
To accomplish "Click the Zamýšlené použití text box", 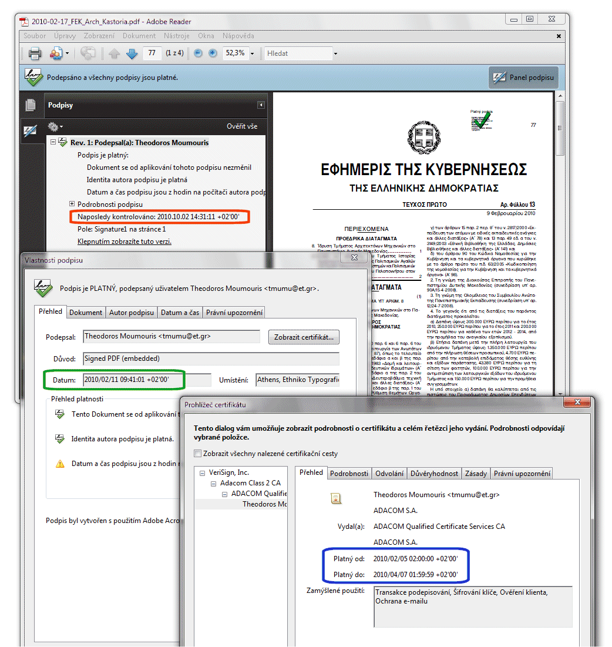I will pos(473,606).
